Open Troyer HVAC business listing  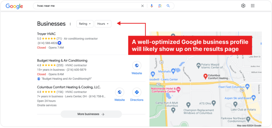[x=46, y=34]
